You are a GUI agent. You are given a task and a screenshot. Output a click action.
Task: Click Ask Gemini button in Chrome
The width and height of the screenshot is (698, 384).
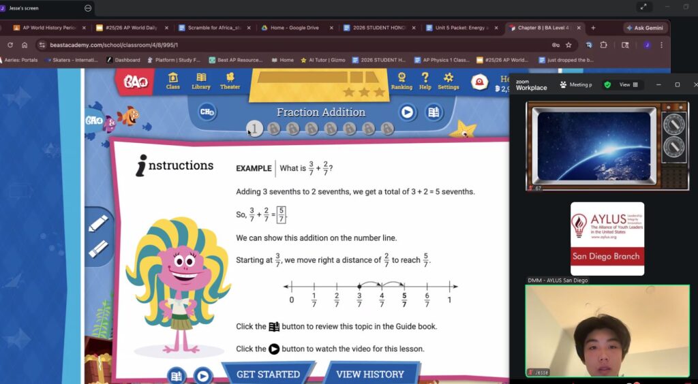tap(645, 28)
